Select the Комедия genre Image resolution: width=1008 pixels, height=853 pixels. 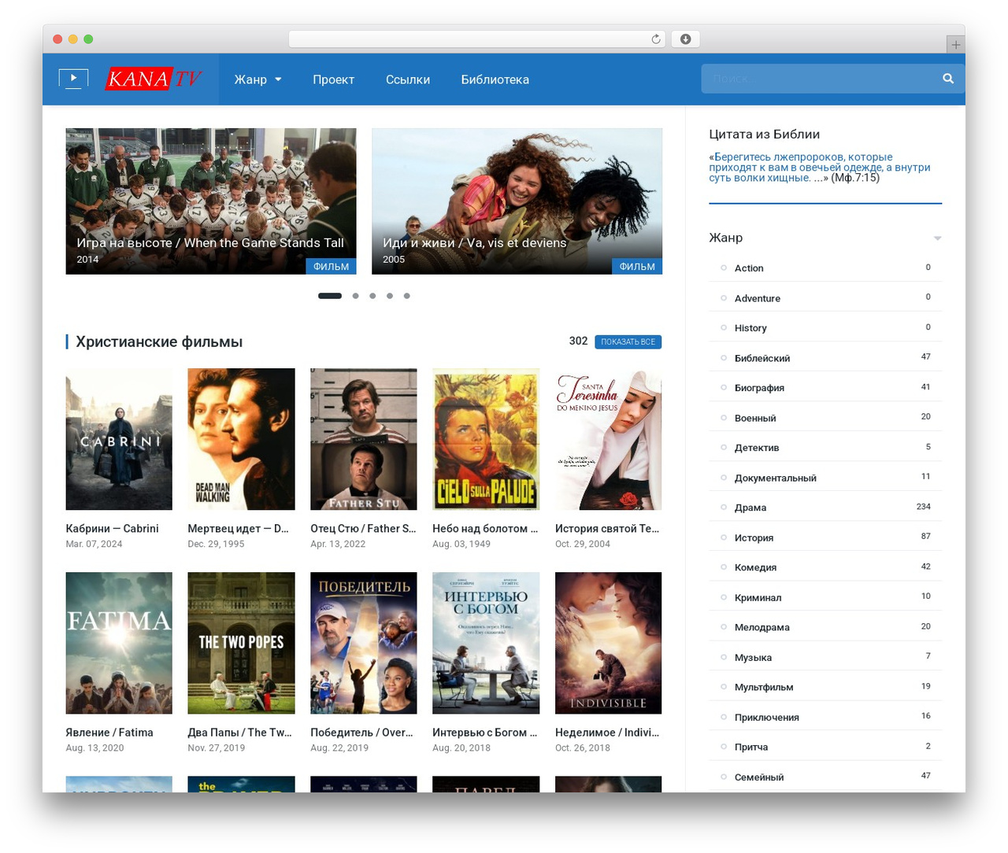(x=755, y=567)
